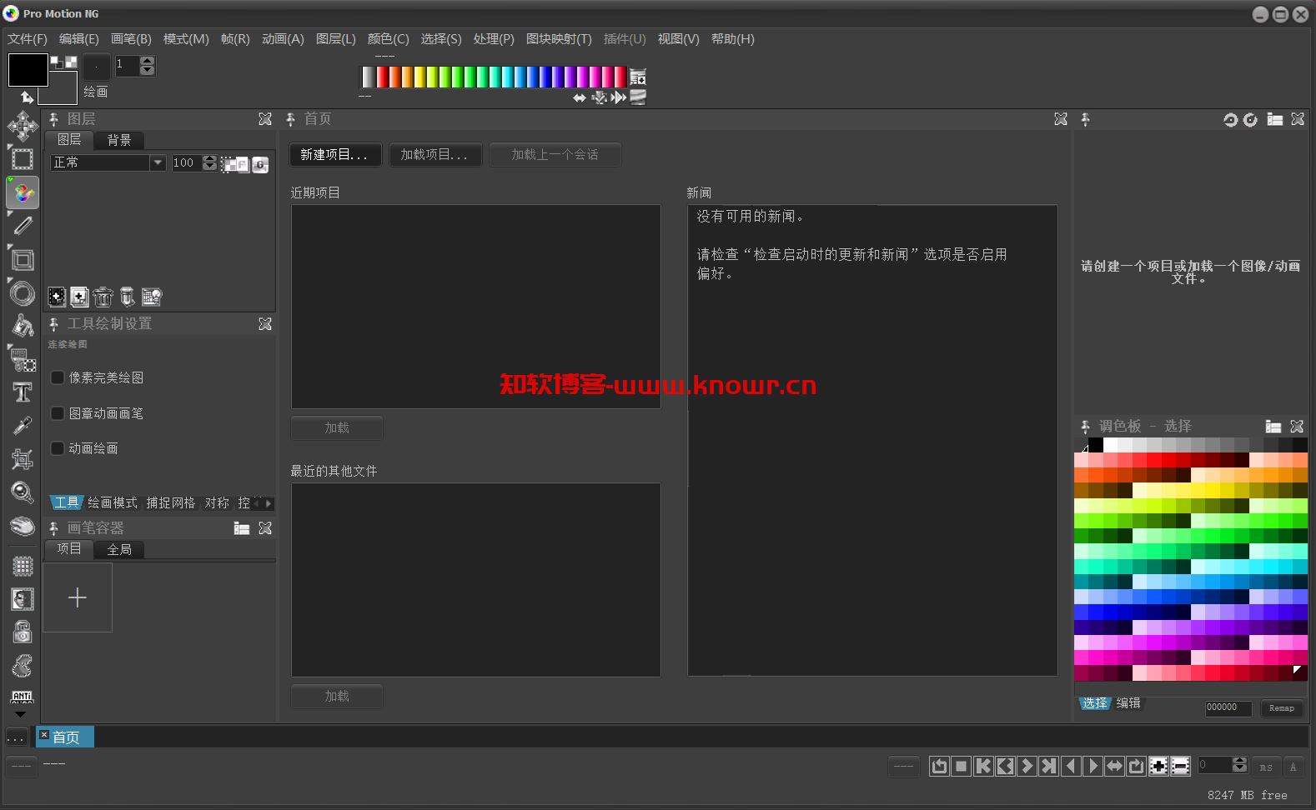The height and width of the screenshot is (810, 1316).
Task: Click the add-frame plus filmstrip icon
Action: [x=1158, y=766]
